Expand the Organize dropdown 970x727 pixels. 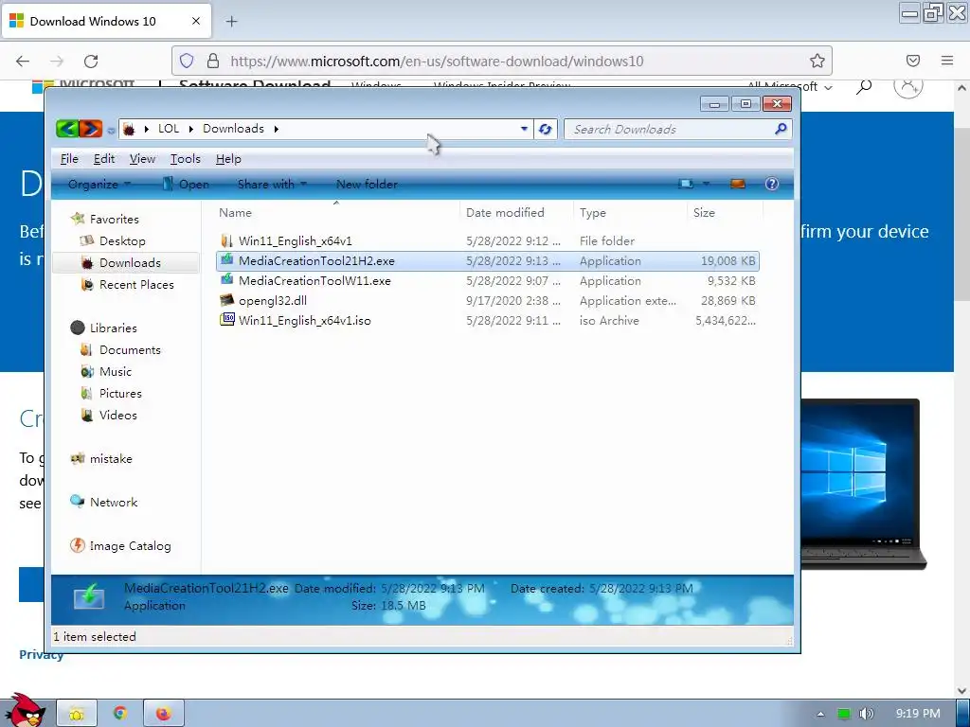click(x=99, y=185)
